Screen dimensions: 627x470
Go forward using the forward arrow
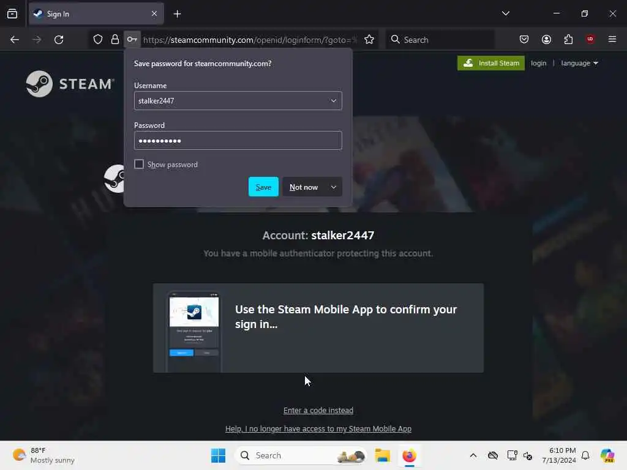click(37, 40)
